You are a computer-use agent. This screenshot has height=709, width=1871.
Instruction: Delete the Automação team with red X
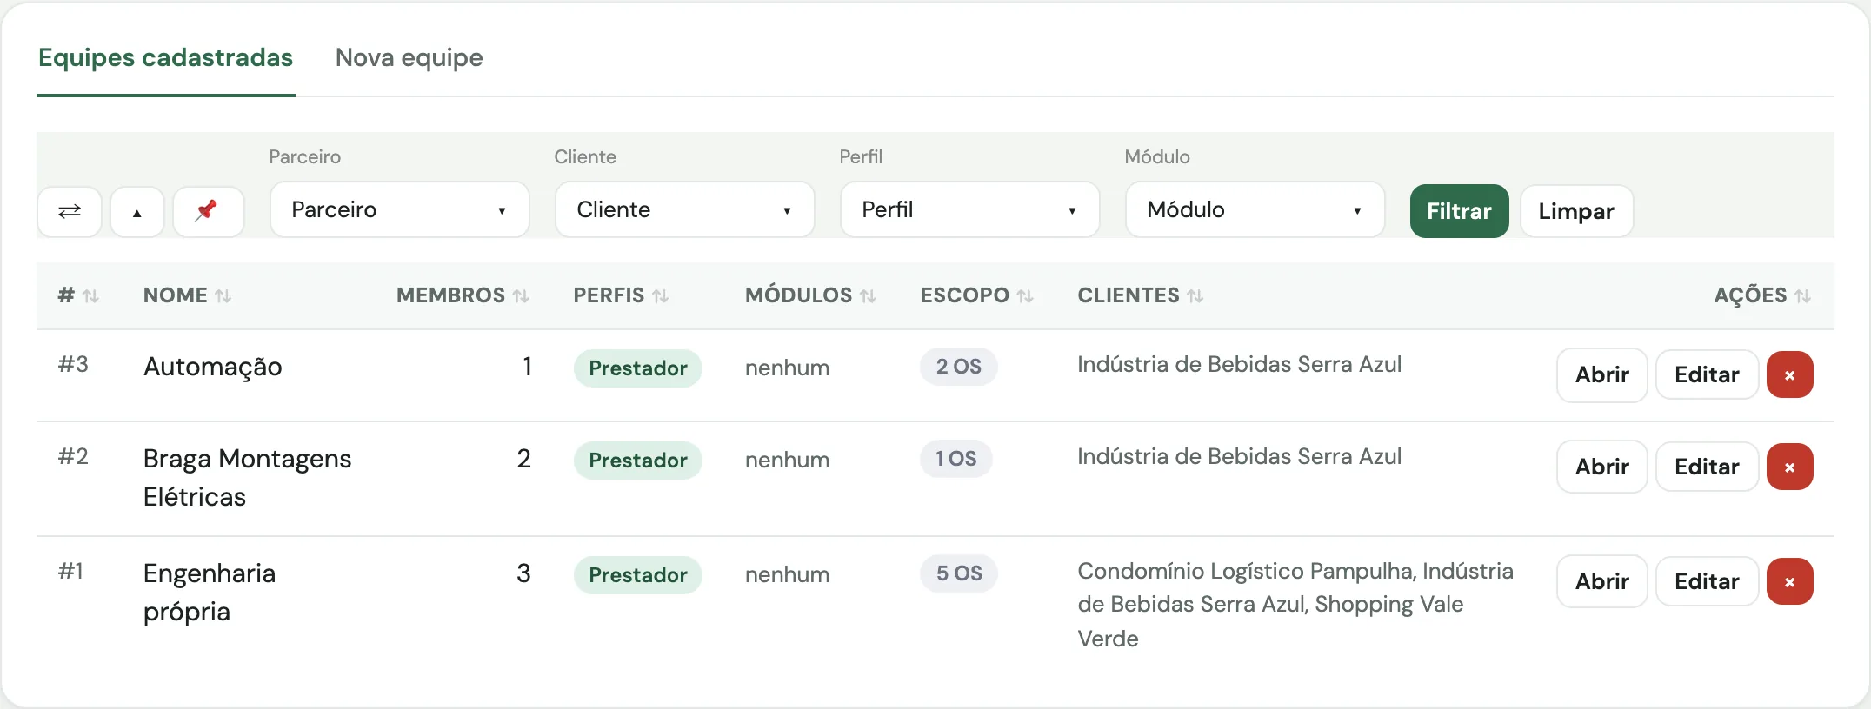pos(1789,375)
